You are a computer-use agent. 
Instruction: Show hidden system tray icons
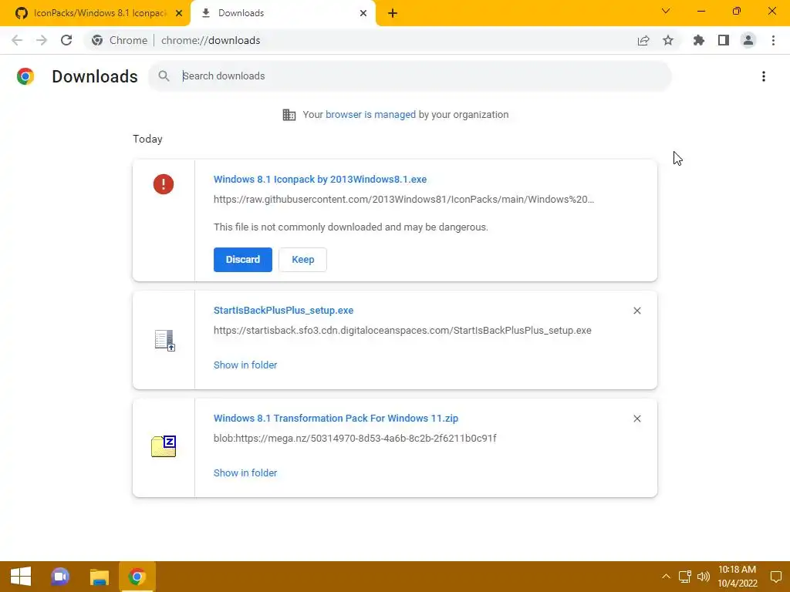pos(666,577)
